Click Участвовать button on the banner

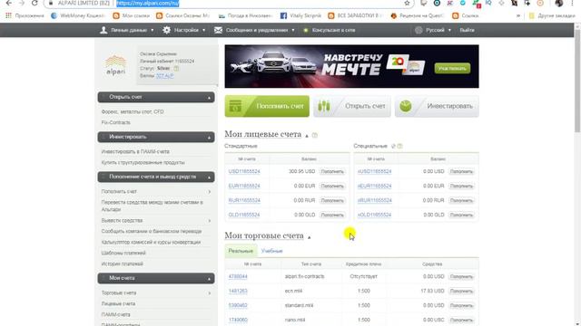click(x=452, y=68)
